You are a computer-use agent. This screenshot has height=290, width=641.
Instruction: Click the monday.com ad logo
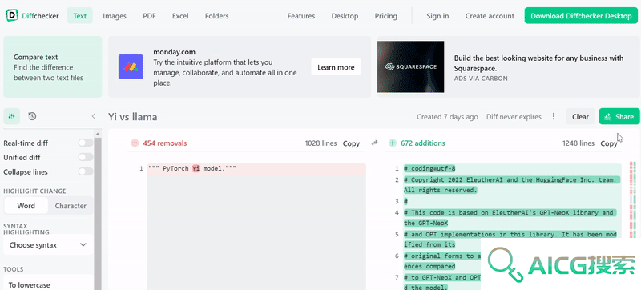click(131, 67)
